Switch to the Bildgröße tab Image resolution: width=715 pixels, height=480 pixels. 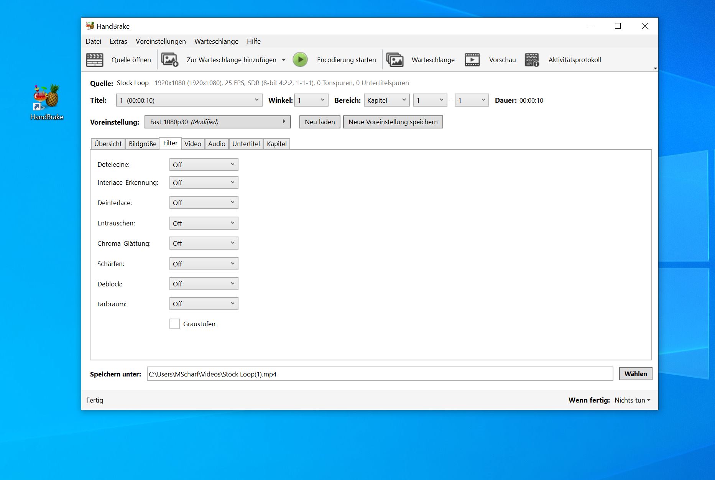point(142,144)
